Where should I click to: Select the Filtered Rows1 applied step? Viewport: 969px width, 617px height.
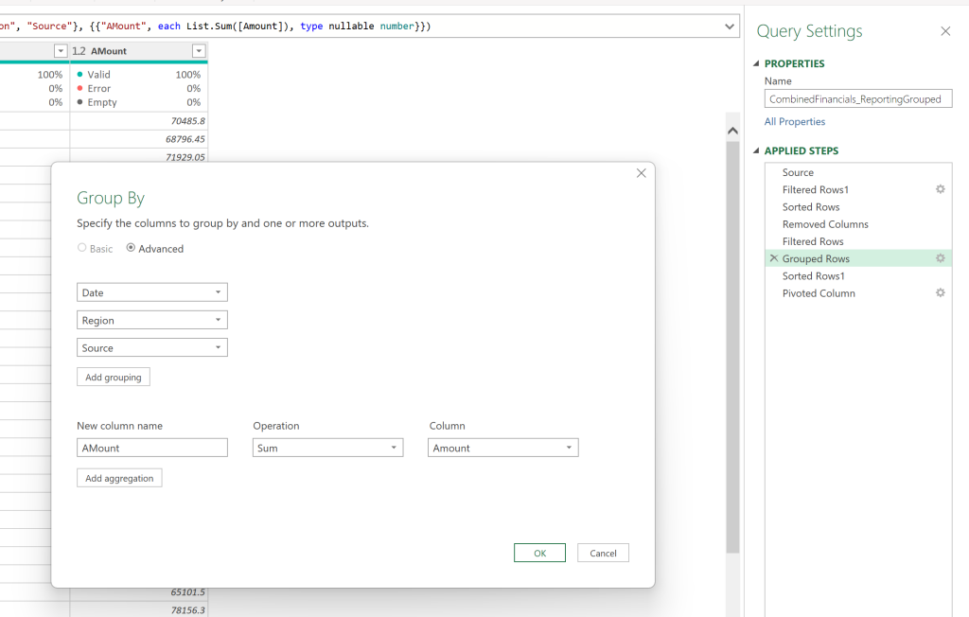pos(857,190)
